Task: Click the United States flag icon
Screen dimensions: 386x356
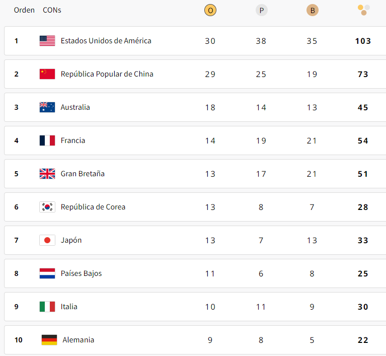Action: (x=47, y=41)
